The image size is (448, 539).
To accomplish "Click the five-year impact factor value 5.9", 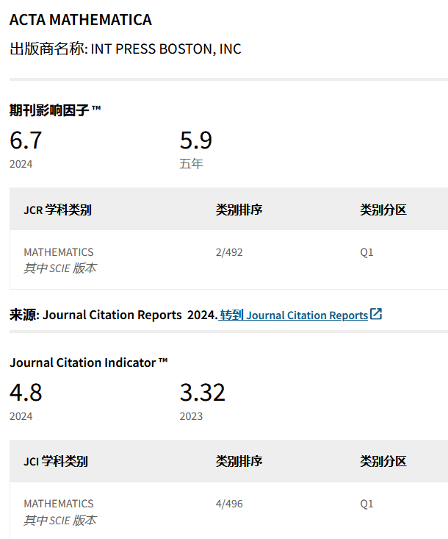I will (x=196, y=140).
